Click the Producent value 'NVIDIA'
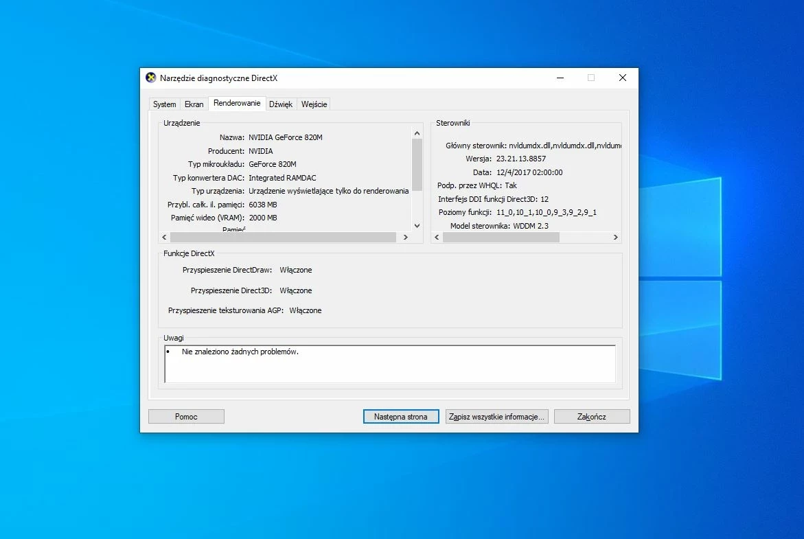The image size is (804, 539). tap(260, 151)
